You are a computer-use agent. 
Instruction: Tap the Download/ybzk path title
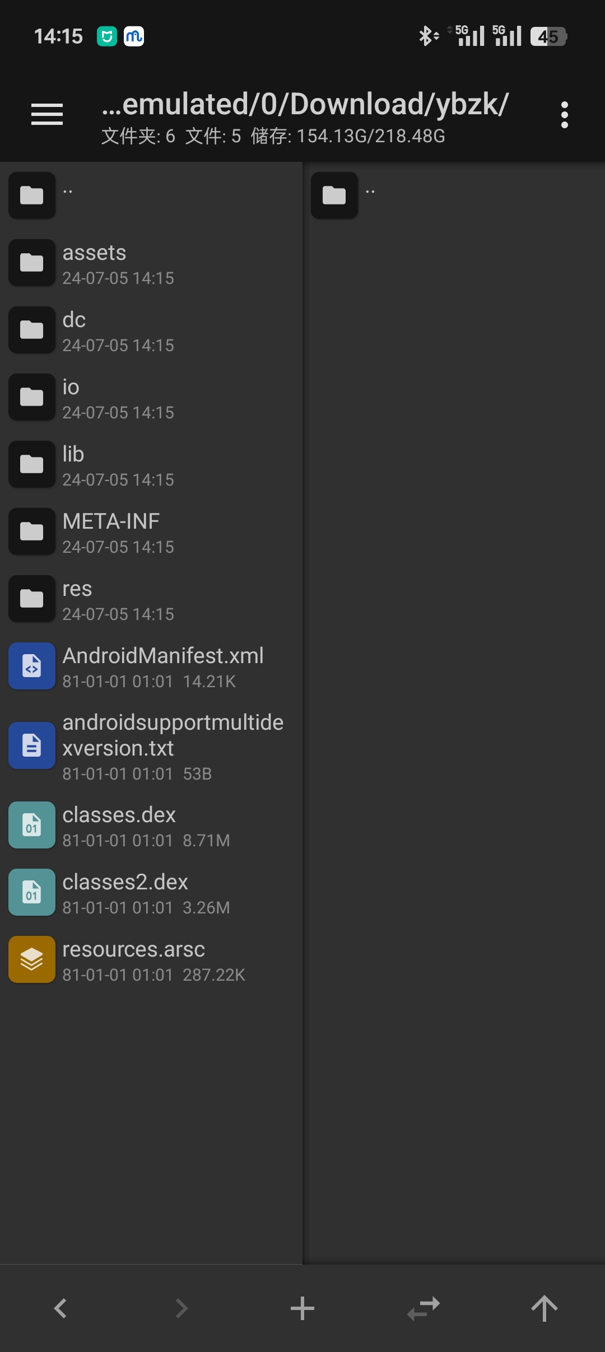tap(305, 105)
